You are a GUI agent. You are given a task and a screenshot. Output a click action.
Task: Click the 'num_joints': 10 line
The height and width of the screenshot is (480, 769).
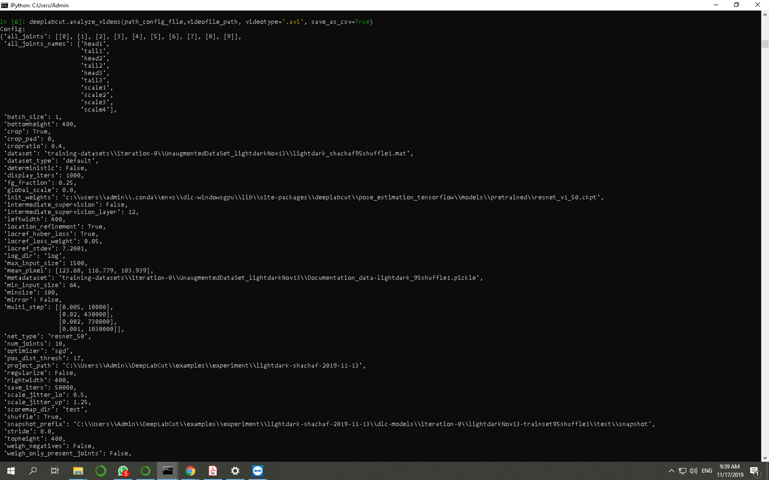tap(35, 344)
